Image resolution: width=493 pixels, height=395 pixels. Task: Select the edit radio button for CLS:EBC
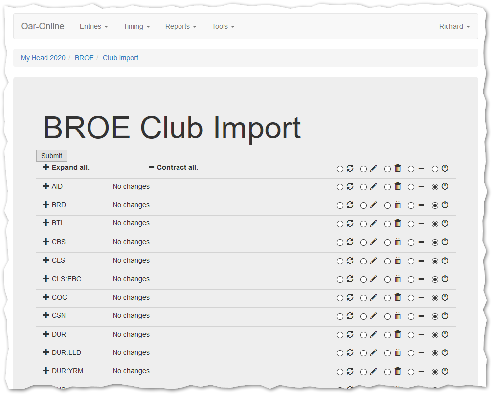pos(363,280)
